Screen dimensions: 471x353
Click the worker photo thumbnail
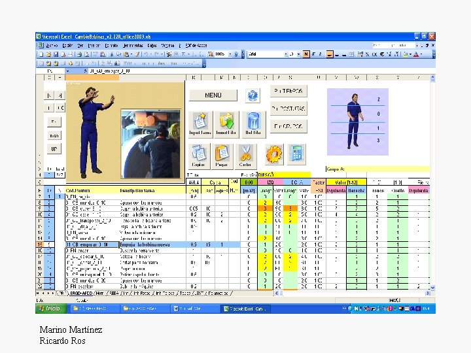point(151,144)
